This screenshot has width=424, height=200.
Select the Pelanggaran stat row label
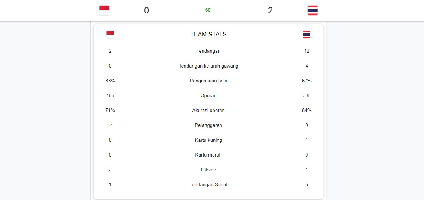[208, 125]
